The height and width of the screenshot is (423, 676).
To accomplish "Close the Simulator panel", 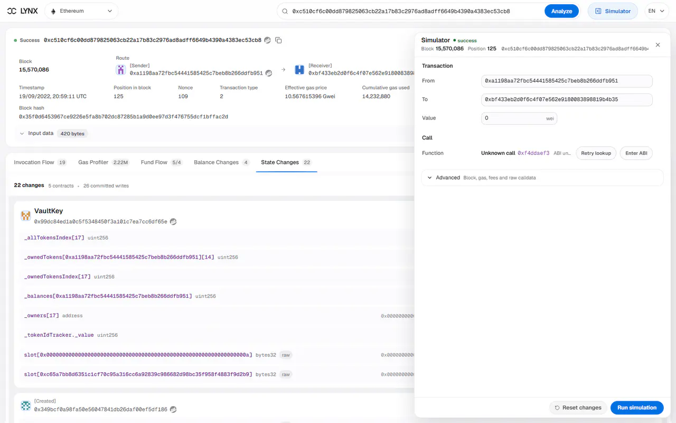I will click(x=658, y=45).
